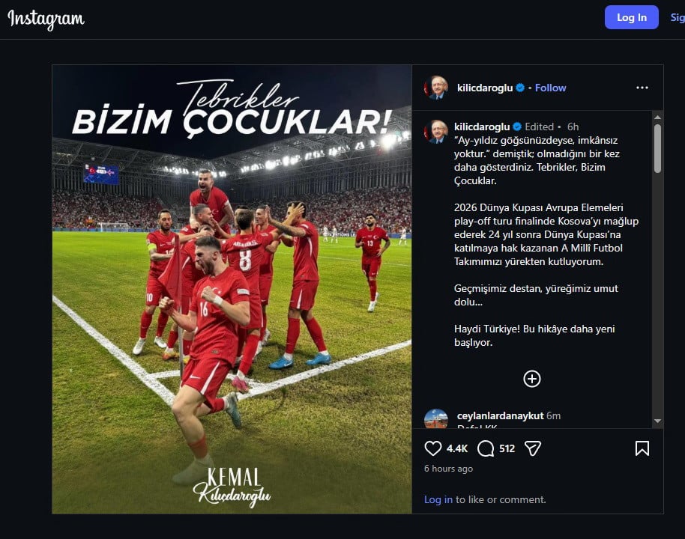The height and width of the screenshot is (539, 685).
Task: Click the 'Log in' link to comment
Action: coord(438,499)
